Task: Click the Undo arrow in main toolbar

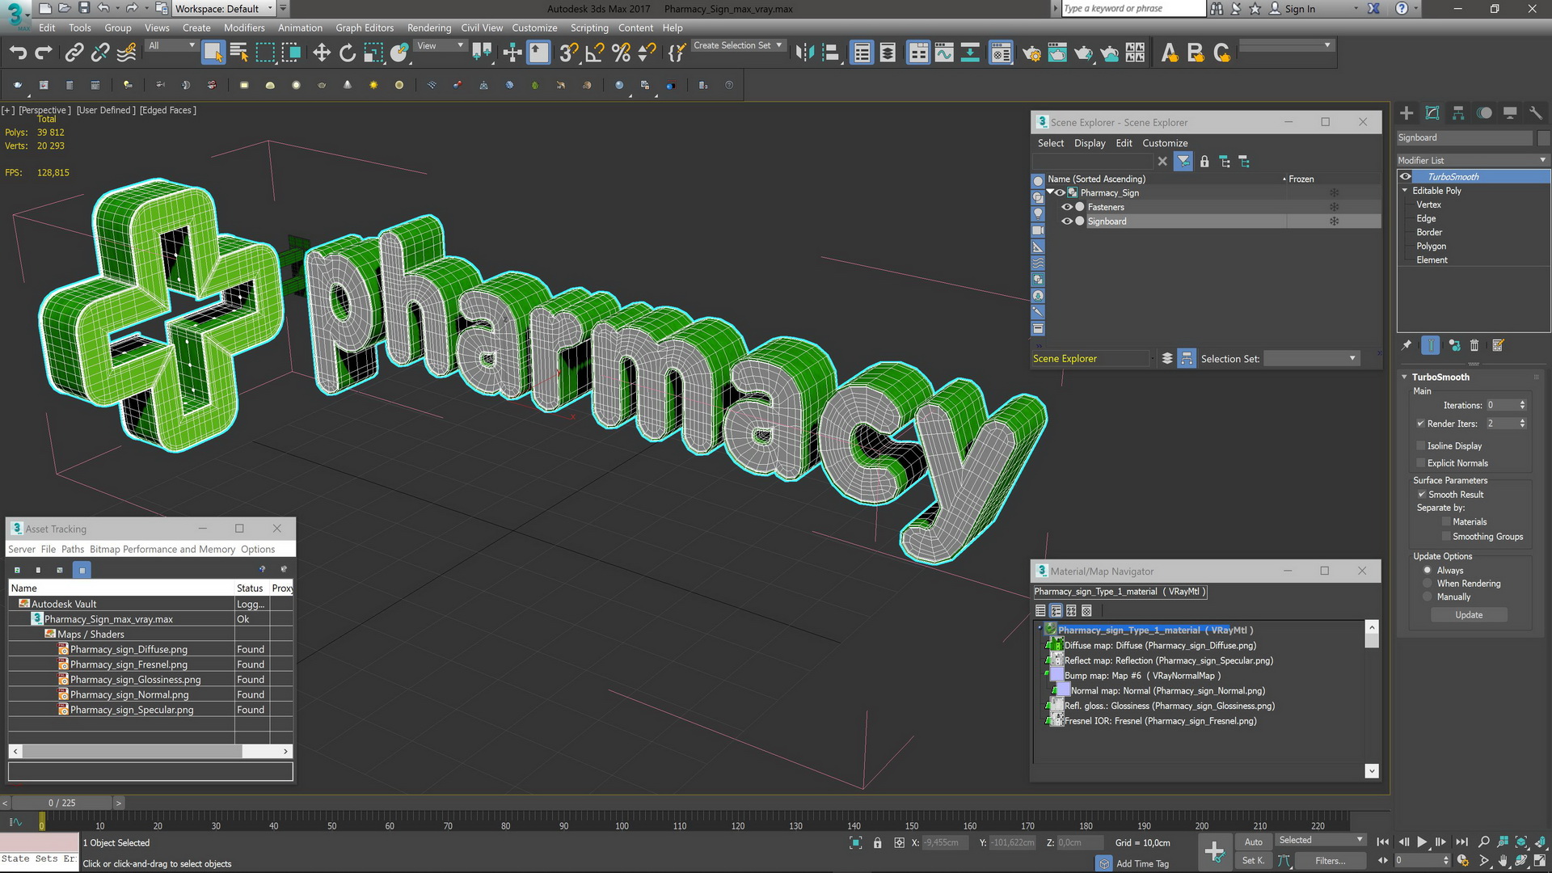Action: (x=18, y=53)
